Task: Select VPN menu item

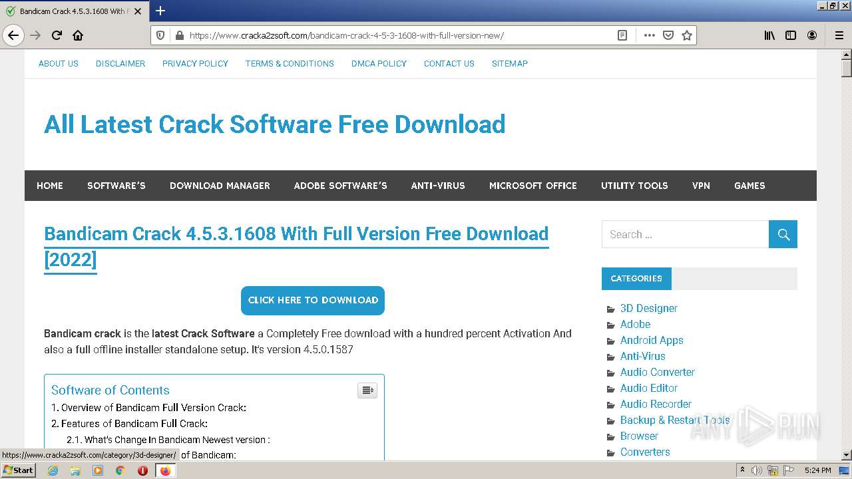Action: point(701,186)
